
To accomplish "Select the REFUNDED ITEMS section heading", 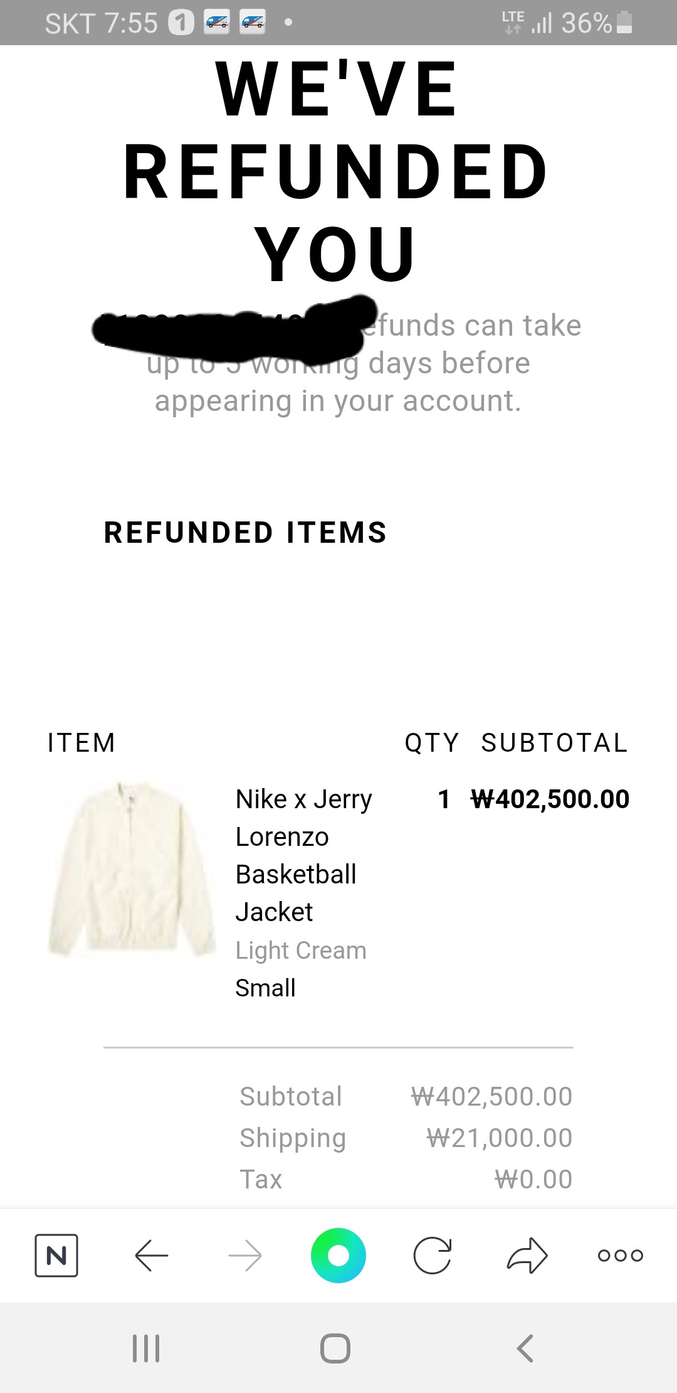I will [x=245, y=533].
